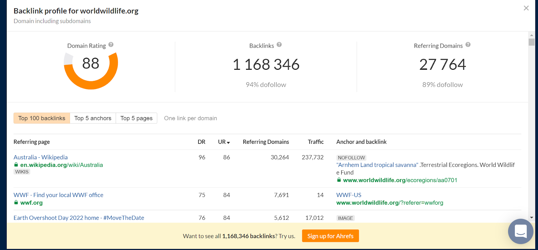Image resolution: width=538 pixels, height=250 pixels.
Task: Open WWF - Find your local WWF office
Action: pyautogui.click(x=59, y=195)
